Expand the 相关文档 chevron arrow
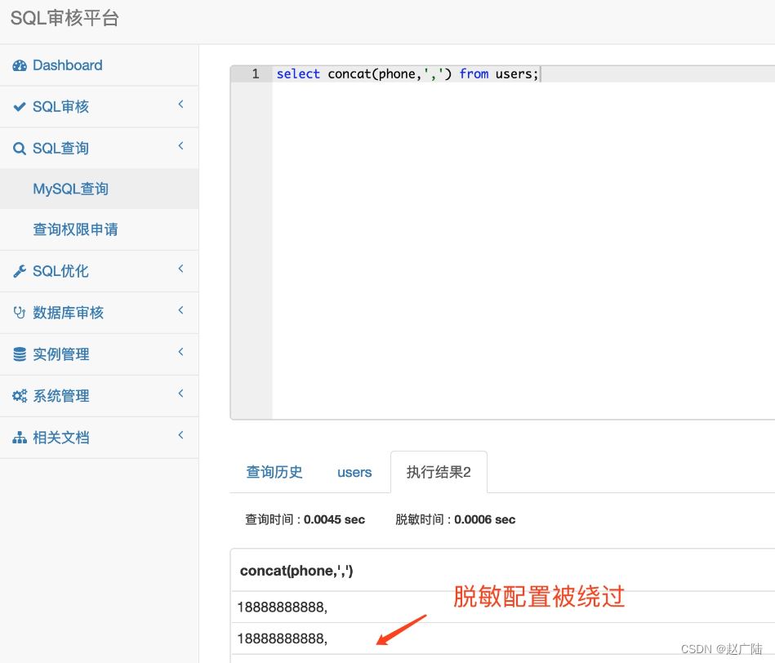 (x=181, y=435)
